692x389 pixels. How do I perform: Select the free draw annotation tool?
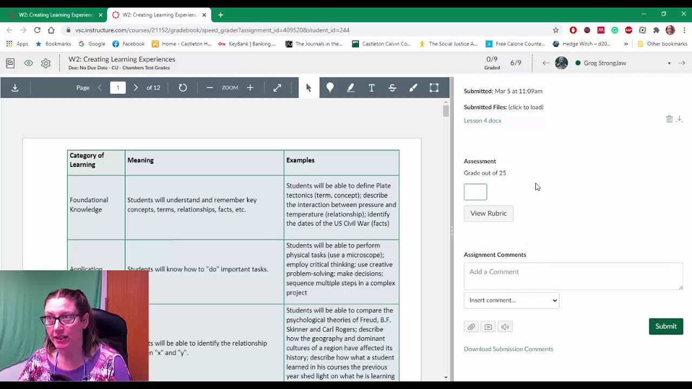click(413, 88)
